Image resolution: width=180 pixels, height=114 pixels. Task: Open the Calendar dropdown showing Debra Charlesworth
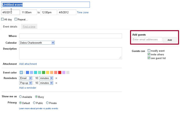click(37, 43)
